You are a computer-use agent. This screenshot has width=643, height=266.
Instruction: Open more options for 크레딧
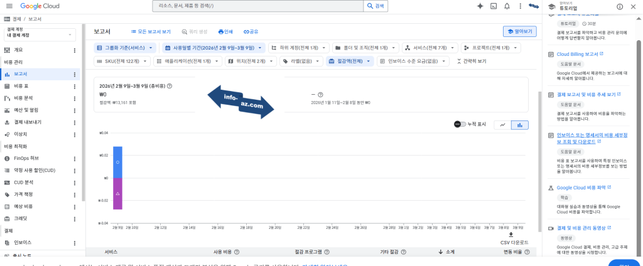tap(75, 218)
